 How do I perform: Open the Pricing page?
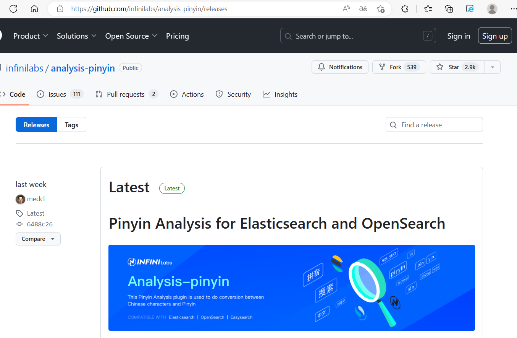178,36
